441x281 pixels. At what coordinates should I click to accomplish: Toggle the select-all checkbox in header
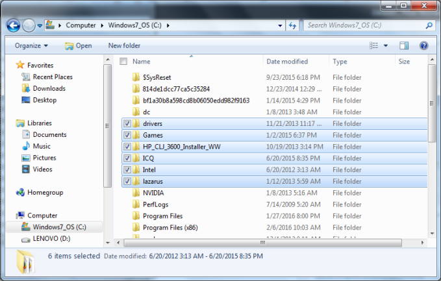click(x=123, y=61)
